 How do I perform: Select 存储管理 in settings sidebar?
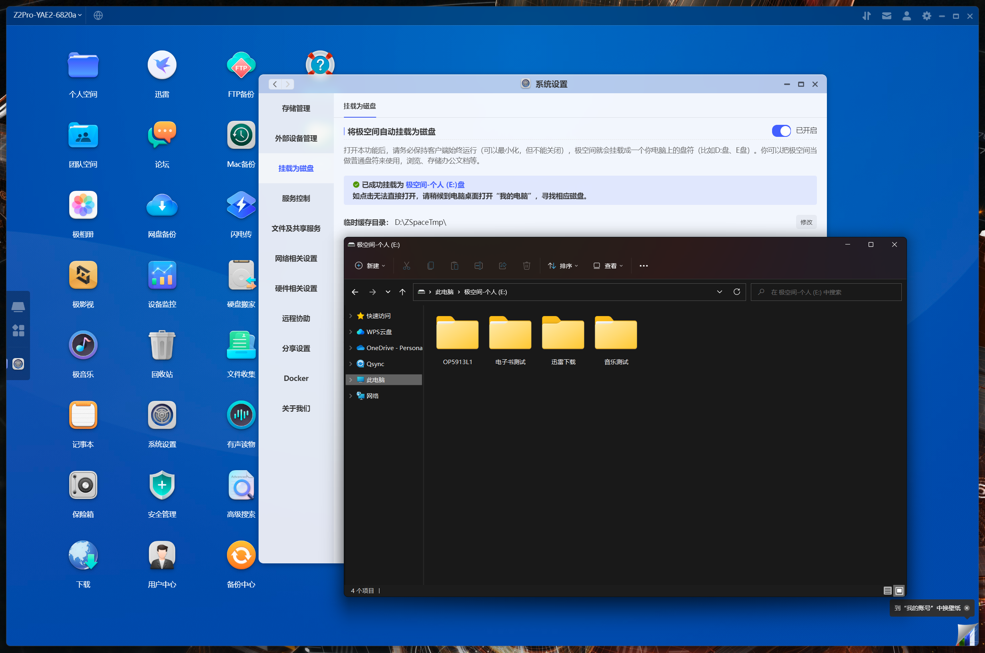tap(296, 108)
